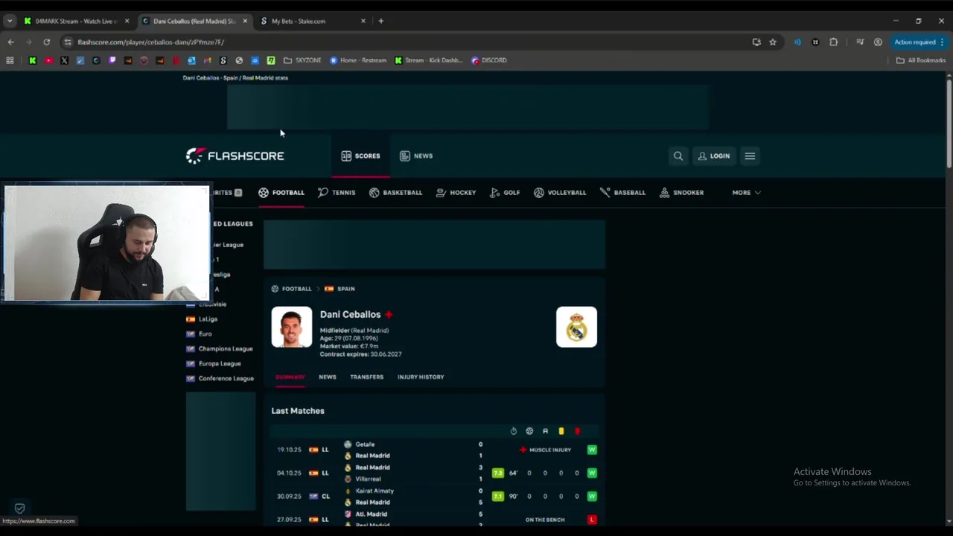The image size is (953, 536).
Task: Open the media control icon in toolbar
Action: pos(860,42)
